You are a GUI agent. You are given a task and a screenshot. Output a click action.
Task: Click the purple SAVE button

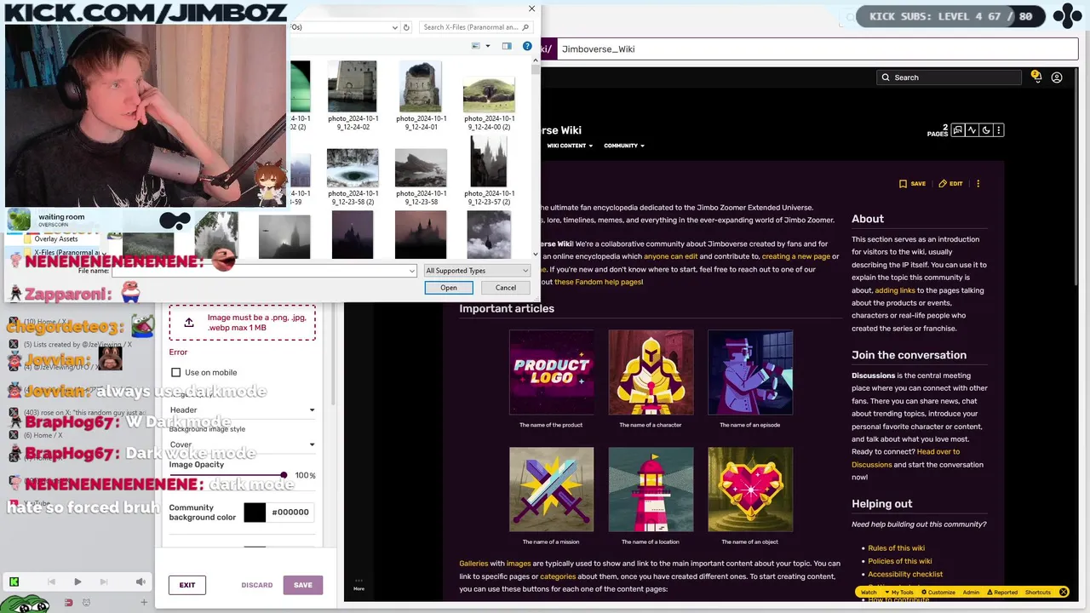(303, 585)
